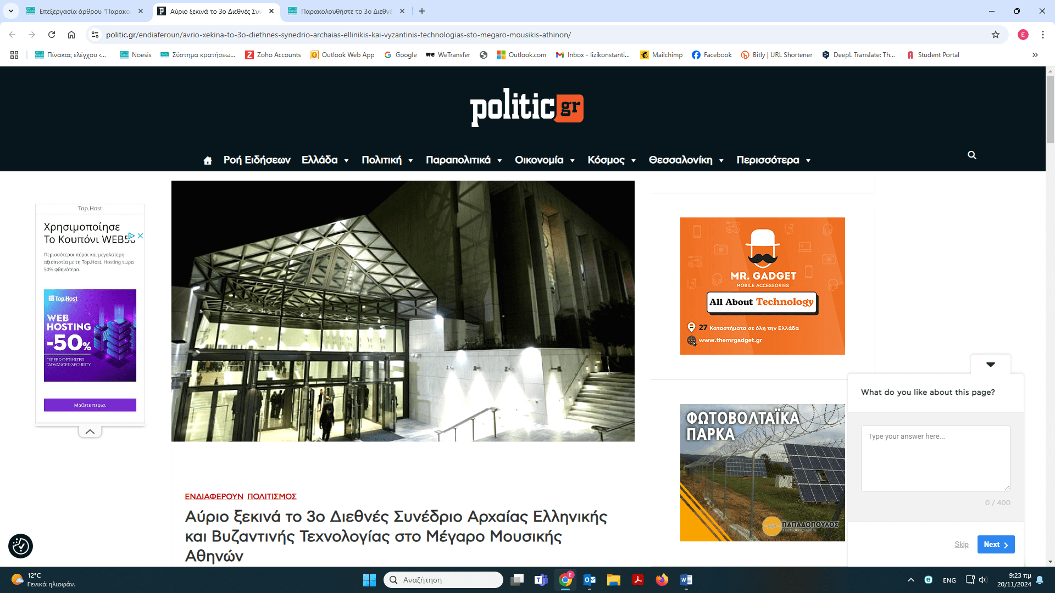Viewport: 1055px width, 593px height.
Task: Click the home icon in navigation bar
Action: click(x=207, y=160)
